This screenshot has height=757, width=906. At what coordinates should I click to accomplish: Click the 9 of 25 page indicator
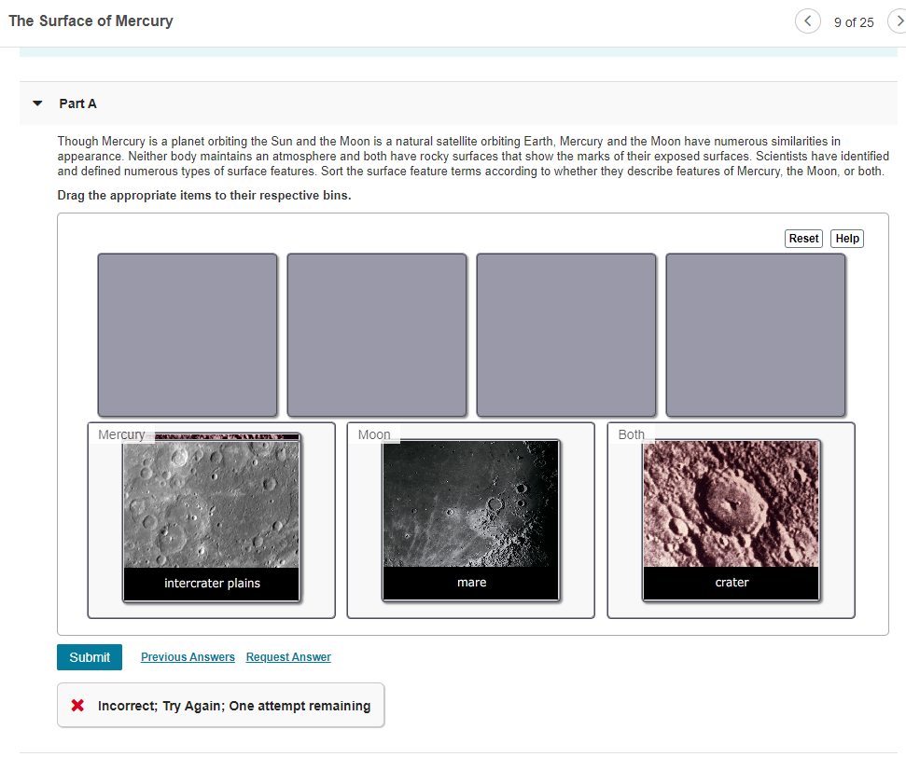coord(854,21)
